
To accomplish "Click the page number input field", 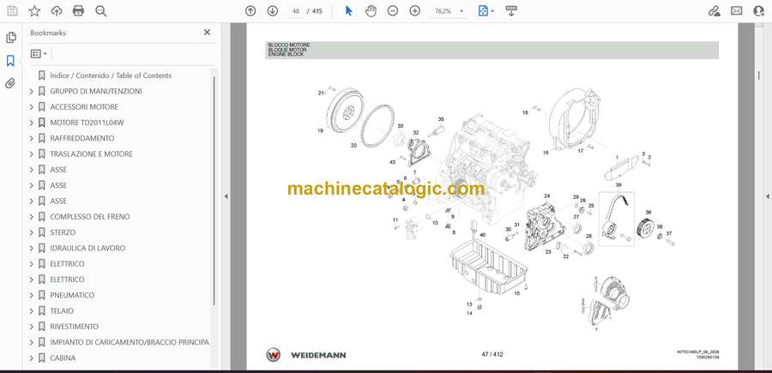I will pyautogui.click(x=296, y=11).
